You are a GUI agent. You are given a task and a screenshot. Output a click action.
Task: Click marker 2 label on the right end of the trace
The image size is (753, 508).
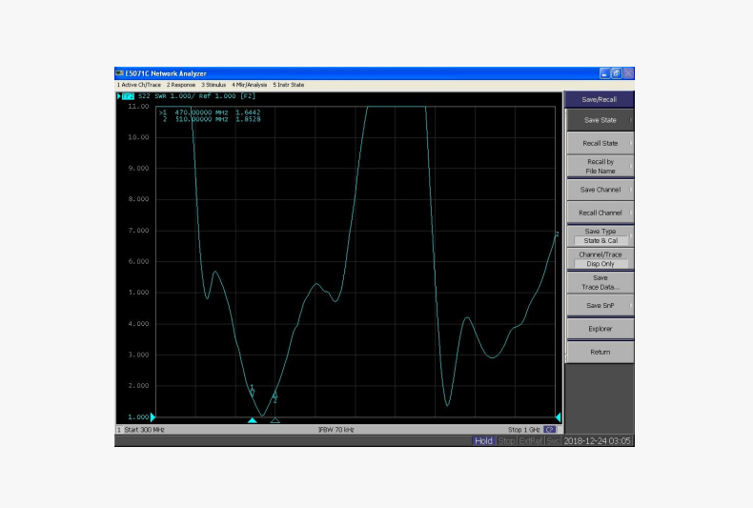[x=557, y=234]
